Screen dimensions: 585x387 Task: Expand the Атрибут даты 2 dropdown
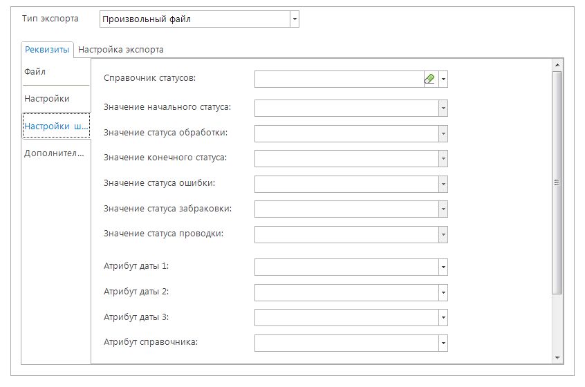click(x=443, y=292)
